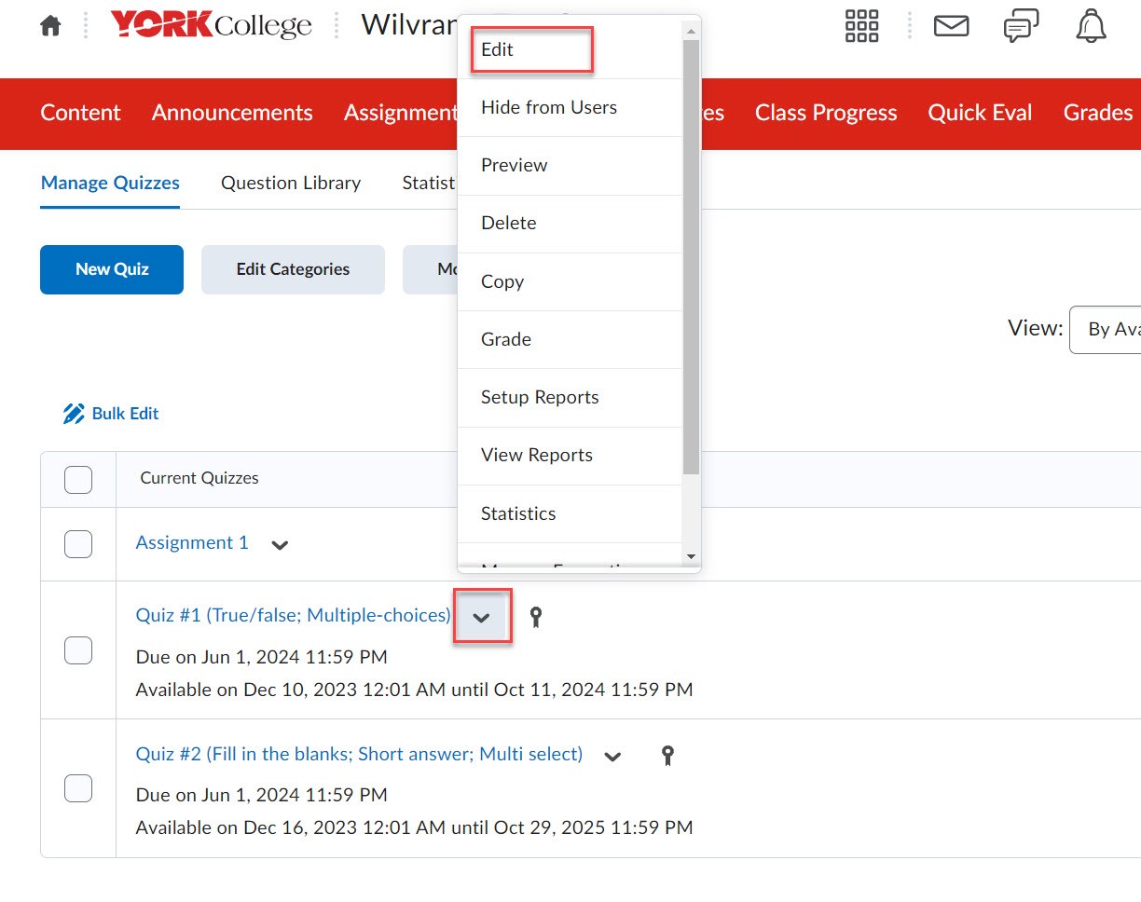The image size is (1141, 902).
Task: Check the Assignment 1 row checkbox
Action: pos(78,544)
